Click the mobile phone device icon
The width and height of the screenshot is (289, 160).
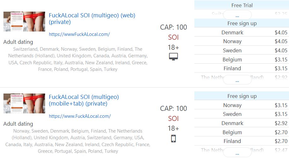click(x=174, y=139)
